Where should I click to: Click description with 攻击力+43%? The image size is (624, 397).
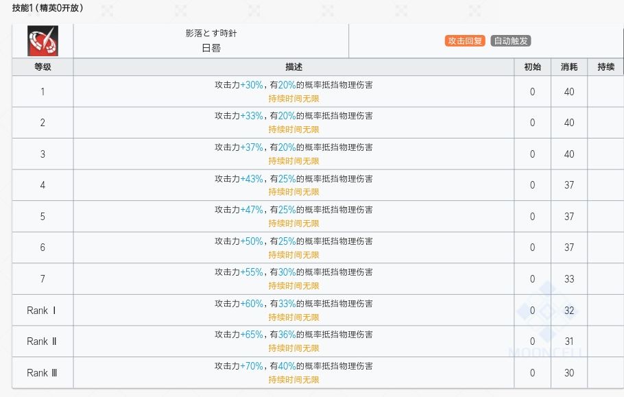click(293, 178)
